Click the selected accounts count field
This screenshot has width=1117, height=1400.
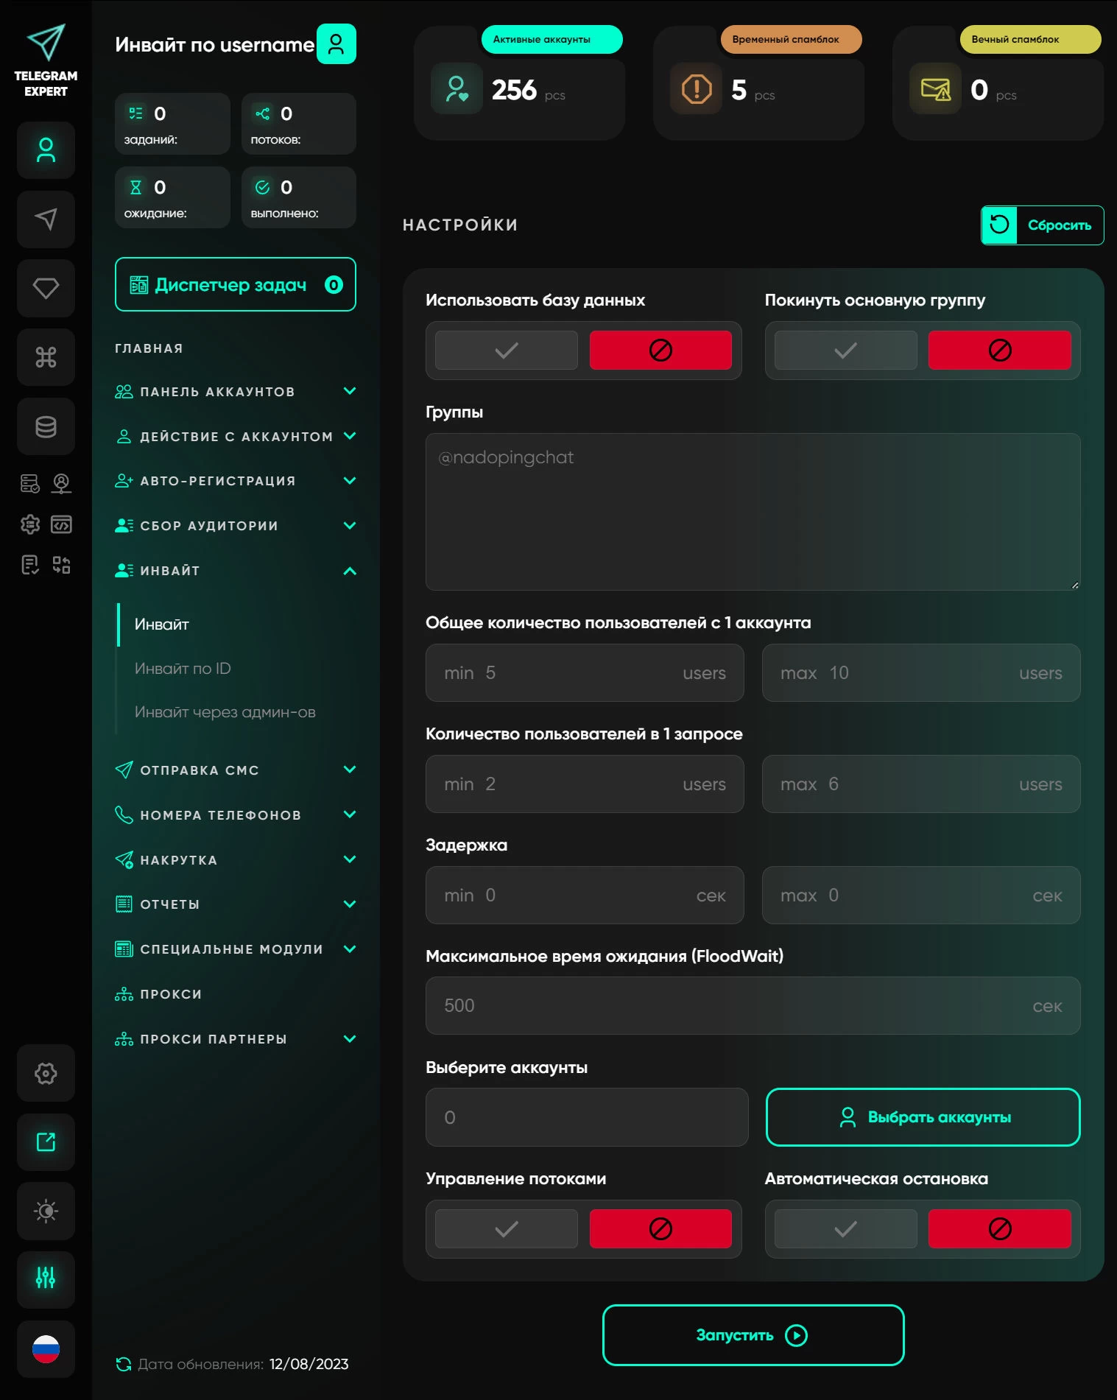point(587,1117)
